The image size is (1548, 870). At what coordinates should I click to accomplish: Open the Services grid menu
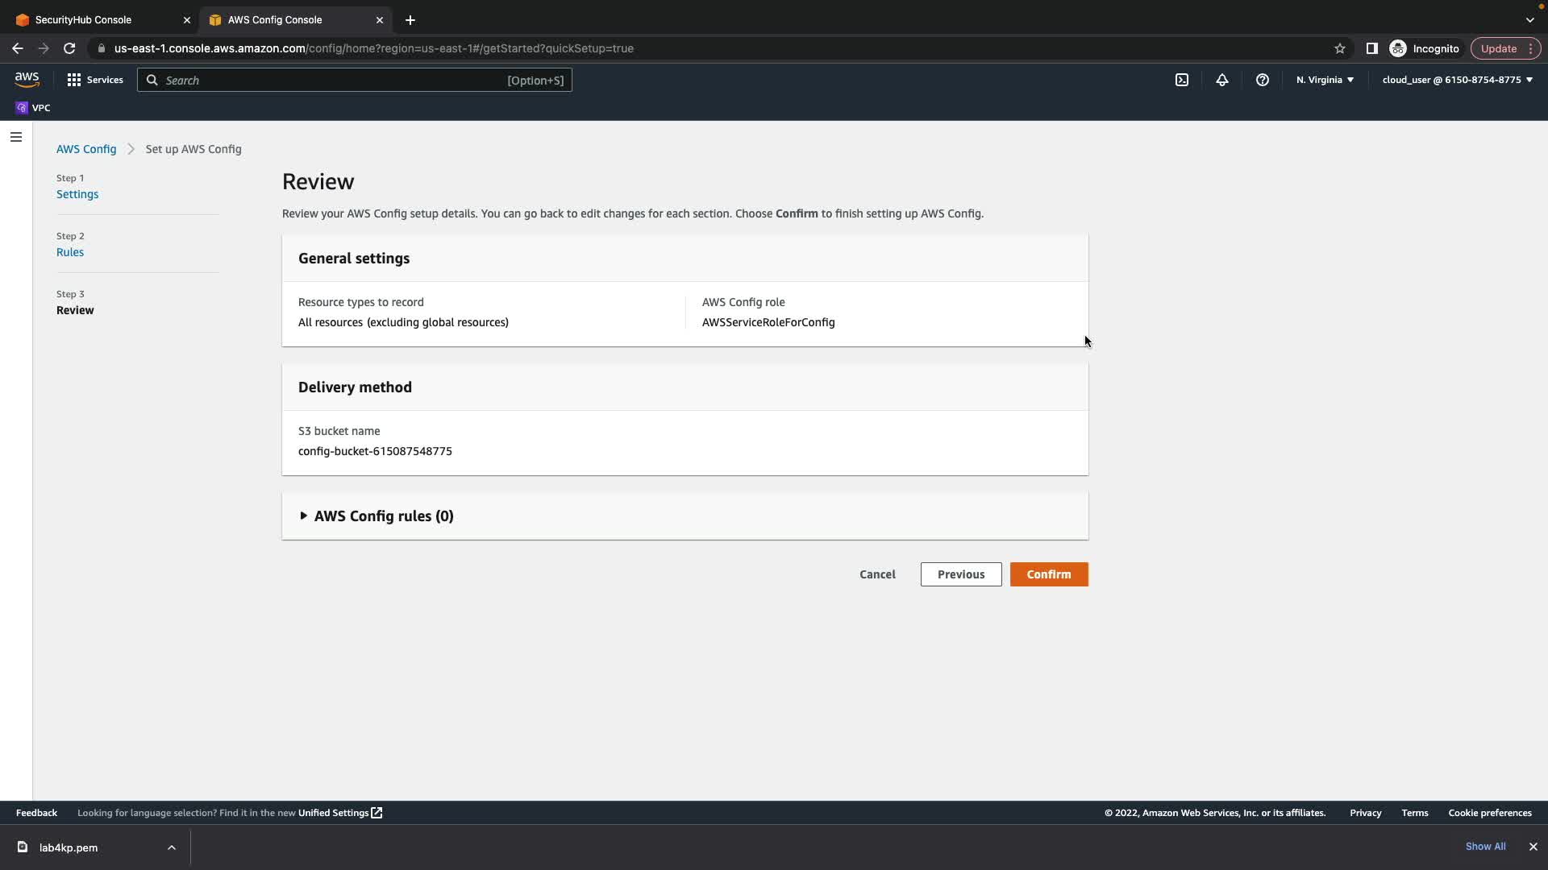95,80
